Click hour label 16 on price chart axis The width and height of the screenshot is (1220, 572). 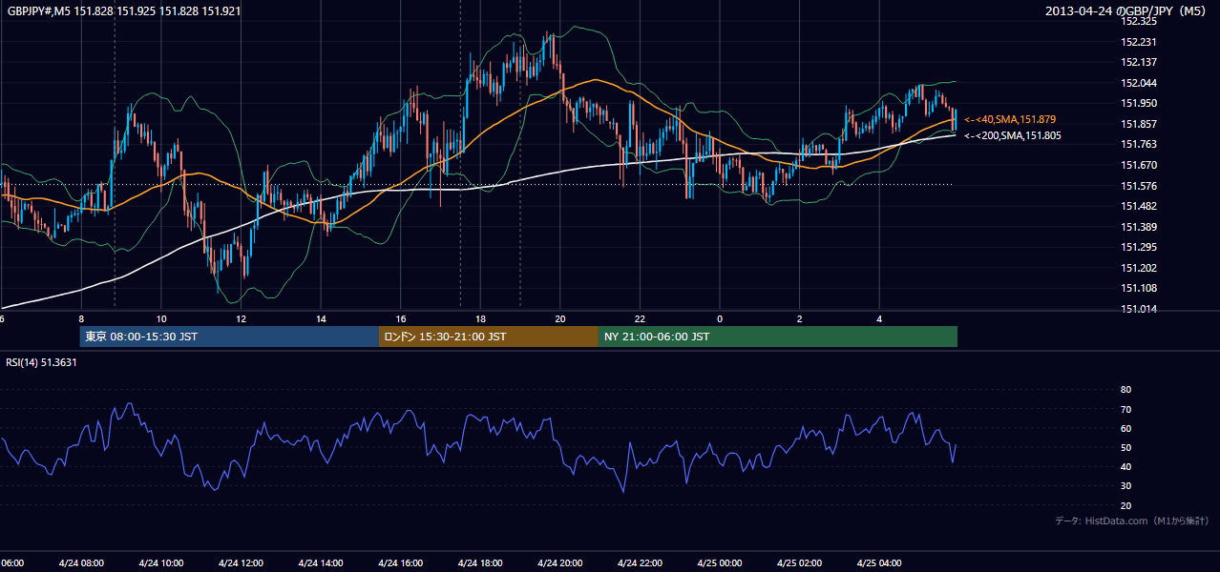(401, 318)
